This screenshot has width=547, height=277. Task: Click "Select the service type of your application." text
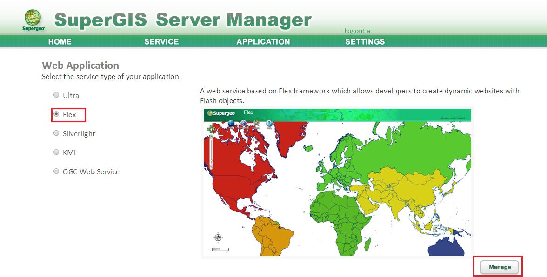pos(111,77)
